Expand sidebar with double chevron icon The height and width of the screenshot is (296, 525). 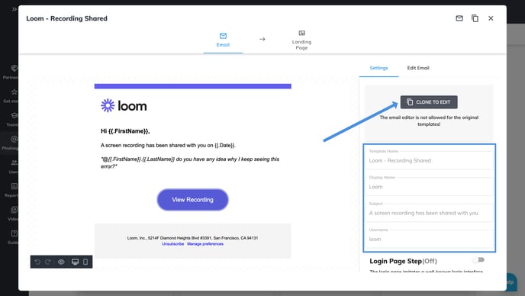14,9
